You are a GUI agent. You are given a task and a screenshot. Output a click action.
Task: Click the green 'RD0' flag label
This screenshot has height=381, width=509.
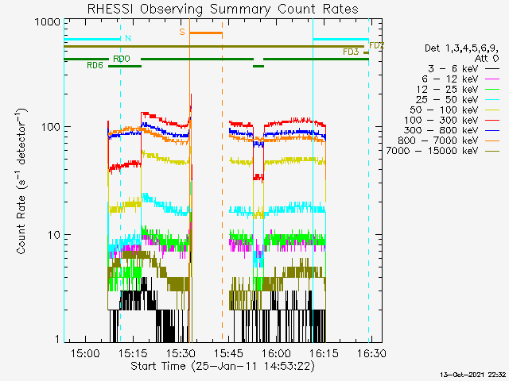point(122,59)
